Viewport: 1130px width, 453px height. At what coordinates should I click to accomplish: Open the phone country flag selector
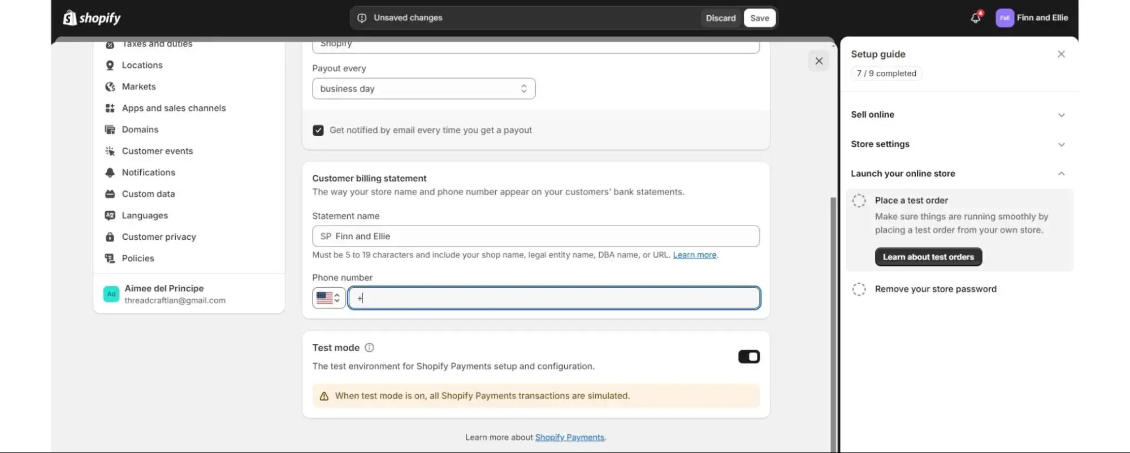328,298
